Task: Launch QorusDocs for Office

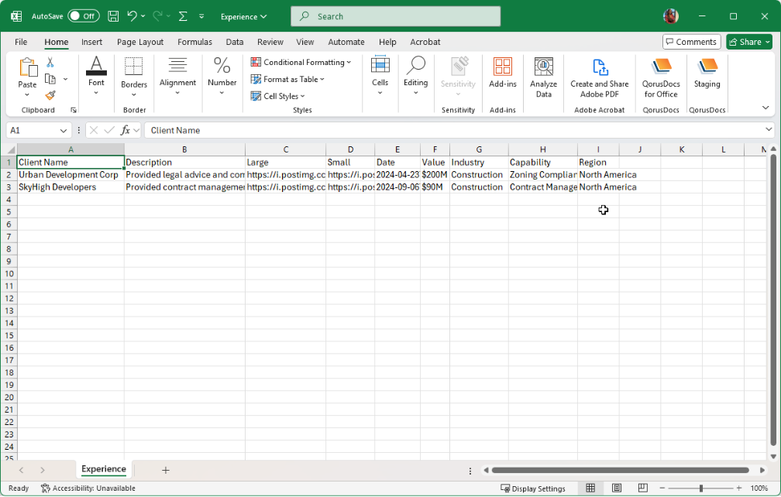Action: [661, 77]
